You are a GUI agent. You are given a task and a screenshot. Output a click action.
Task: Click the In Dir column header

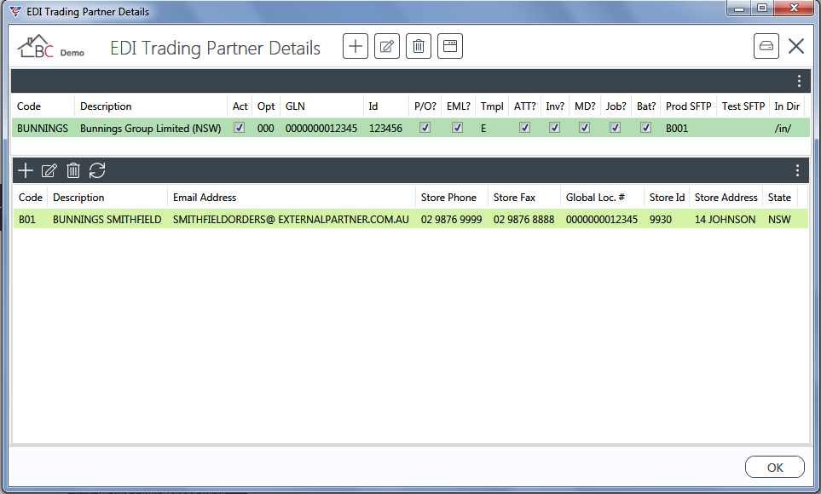787,106
